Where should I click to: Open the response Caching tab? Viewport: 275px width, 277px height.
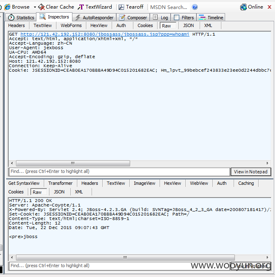(x=246, y=184)
